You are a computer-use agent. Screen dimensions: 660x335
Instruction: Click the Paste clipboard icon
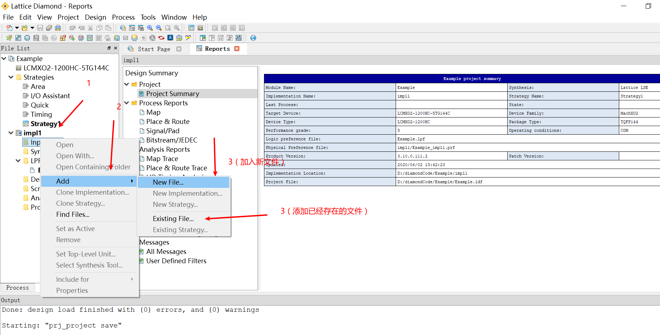[x=108, y=28]
